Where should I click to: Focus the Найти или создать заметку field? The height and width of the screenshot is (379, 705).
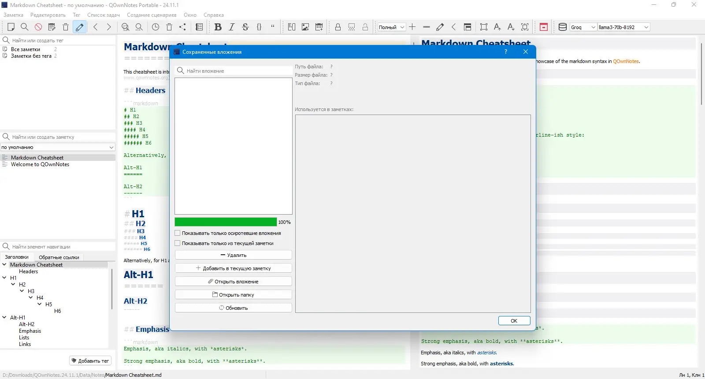click(58, 137)
